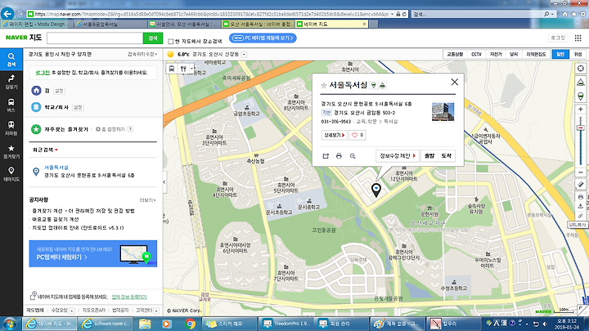Screen dimensions: 589x331
Task: Activate street view in the right toolbar
Action: pos(581,83)
